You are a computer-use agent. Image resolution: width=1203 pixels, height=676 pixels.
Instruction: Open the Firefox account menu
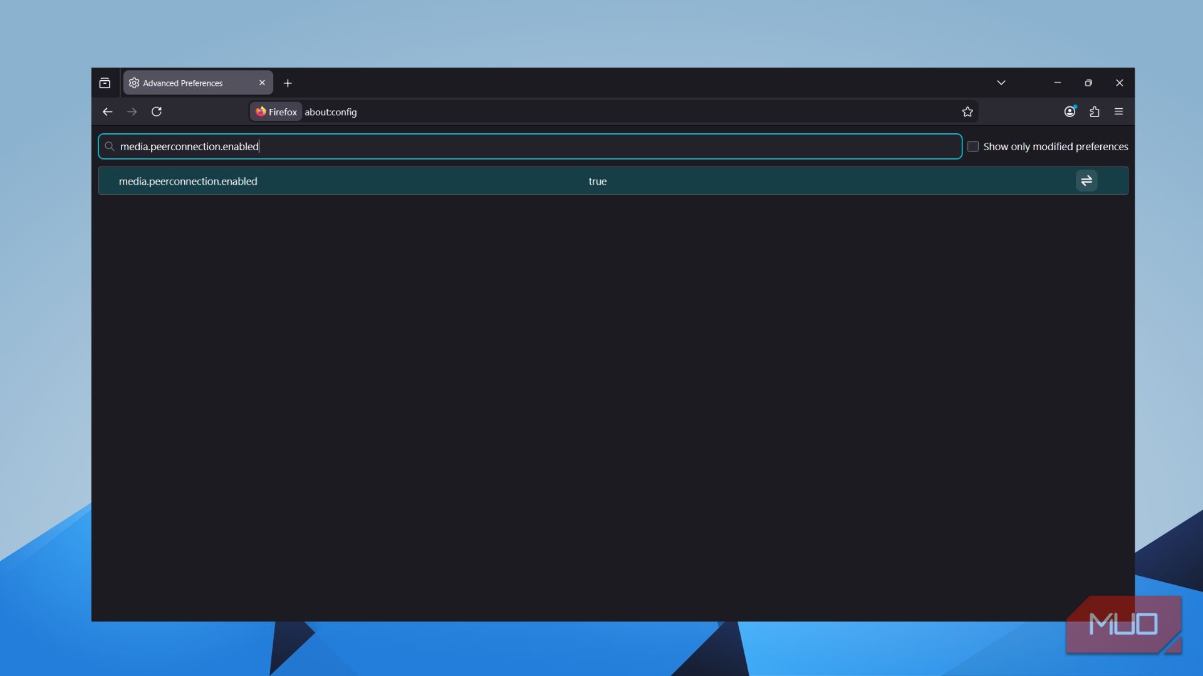pyautogui.click(x=1070, y=111)
